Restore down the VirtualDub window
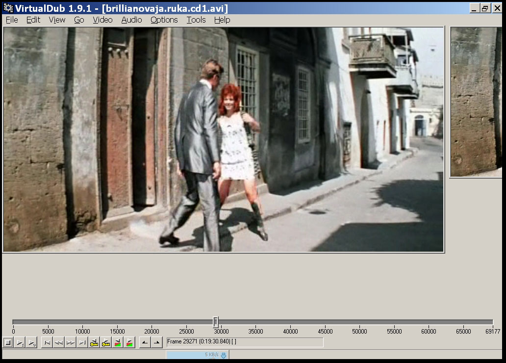The height and width of the screenshot is (363, 506). (x=485, y=8)
